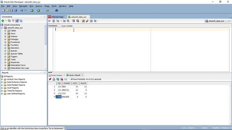Open the Team menu
The height and width of the screenshot is (130, 232).
[x=47, y=6]
